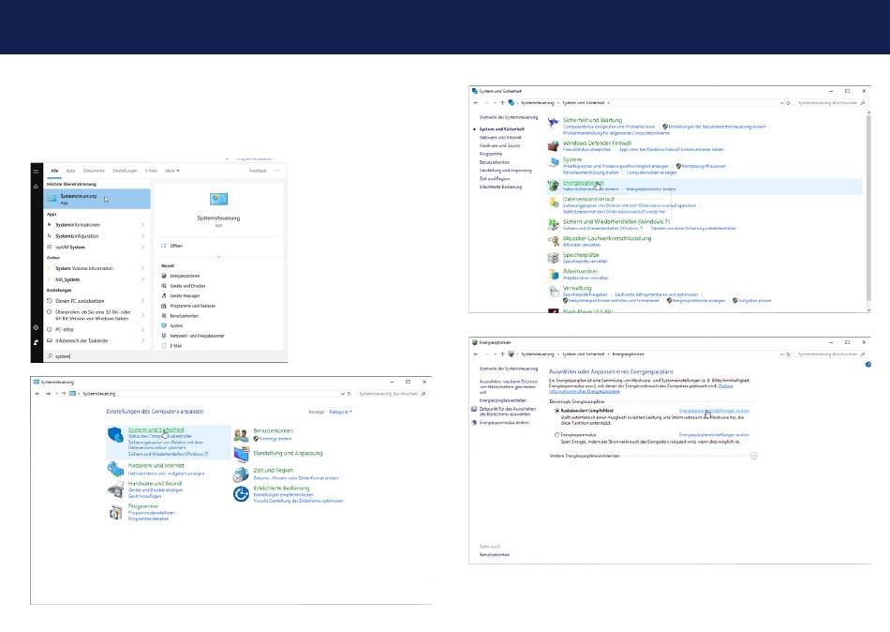This screenshot has width=890, height=632.
Task: Click the BitLocker-Laufwerkverschlüsselung key icon
Action: pos(553,241)
